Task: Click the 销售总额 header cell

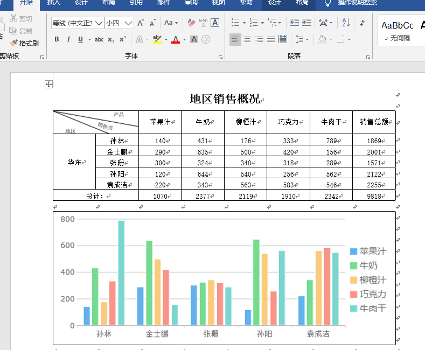Action: coord(374,122)
